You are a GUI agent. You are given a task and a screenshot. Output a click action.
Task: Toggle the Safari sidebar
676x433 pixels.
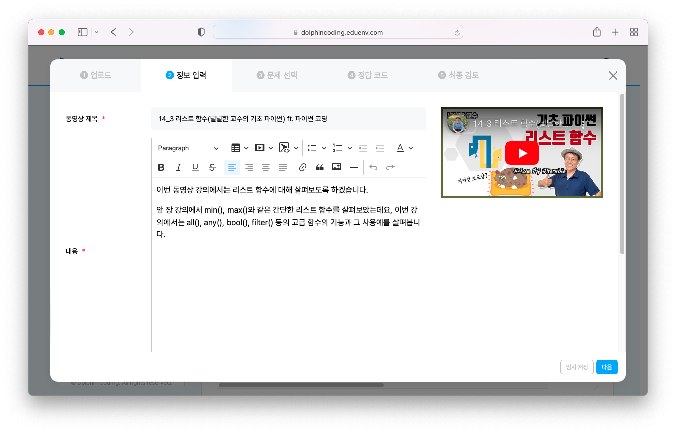[82, 32]
